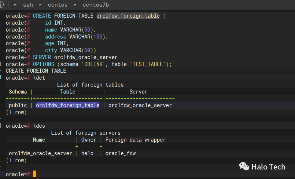295x179 pixels.
Task: Click the \des command text
Action: [39, 126]
